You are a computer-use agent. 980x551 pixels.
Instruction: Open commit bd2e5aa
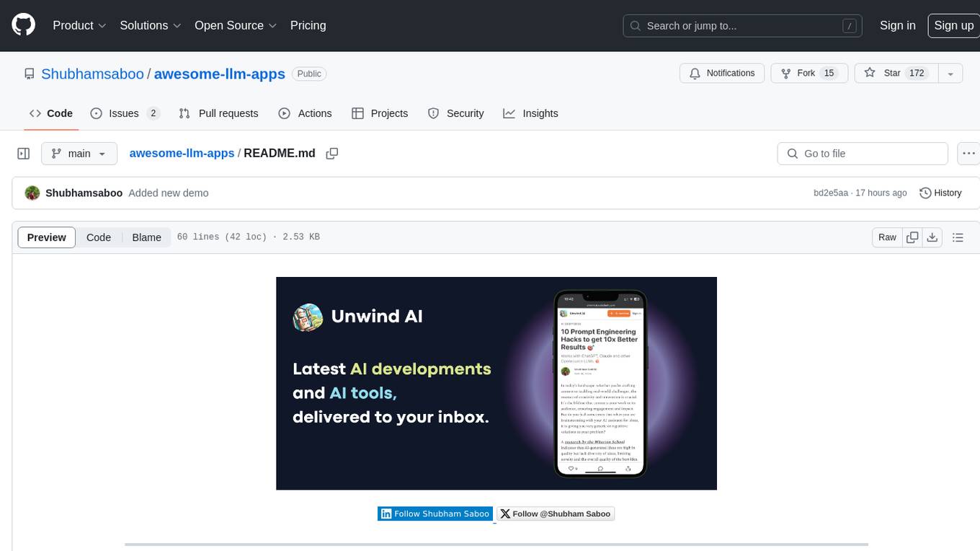click(831, 193)
